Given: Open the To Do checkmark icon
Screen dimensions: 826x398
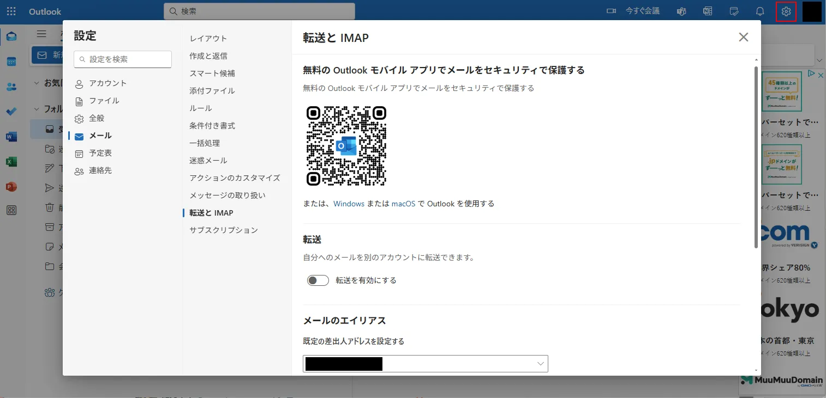Looking at the screenshot, I should (11, 112).
